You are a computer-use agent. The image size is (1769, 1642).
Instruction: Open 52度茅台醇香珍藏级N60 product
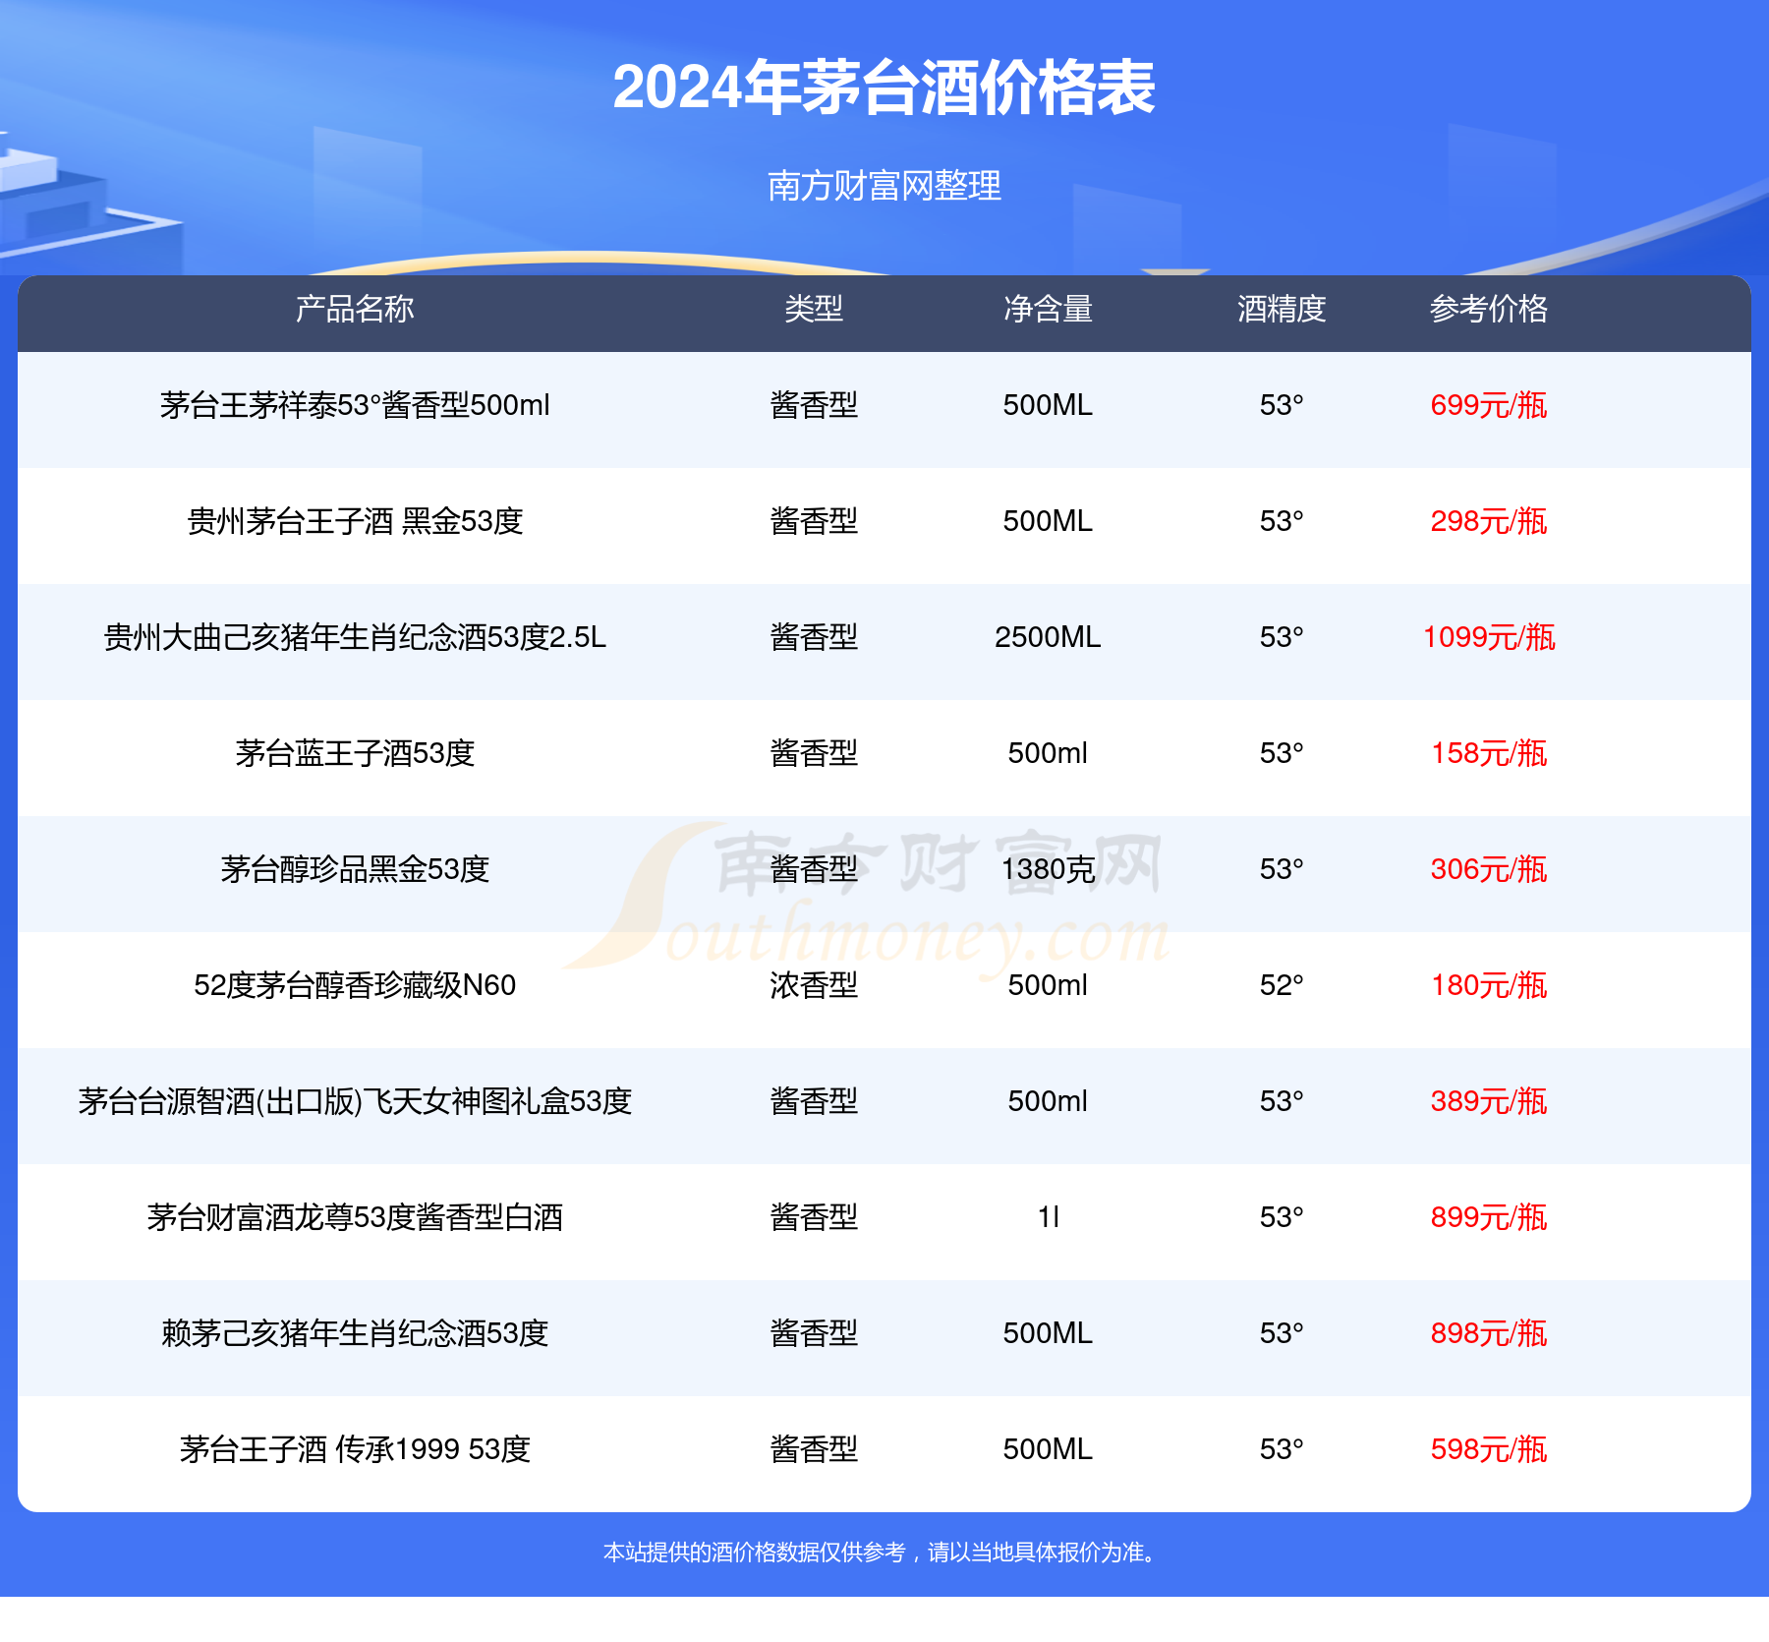355,985
